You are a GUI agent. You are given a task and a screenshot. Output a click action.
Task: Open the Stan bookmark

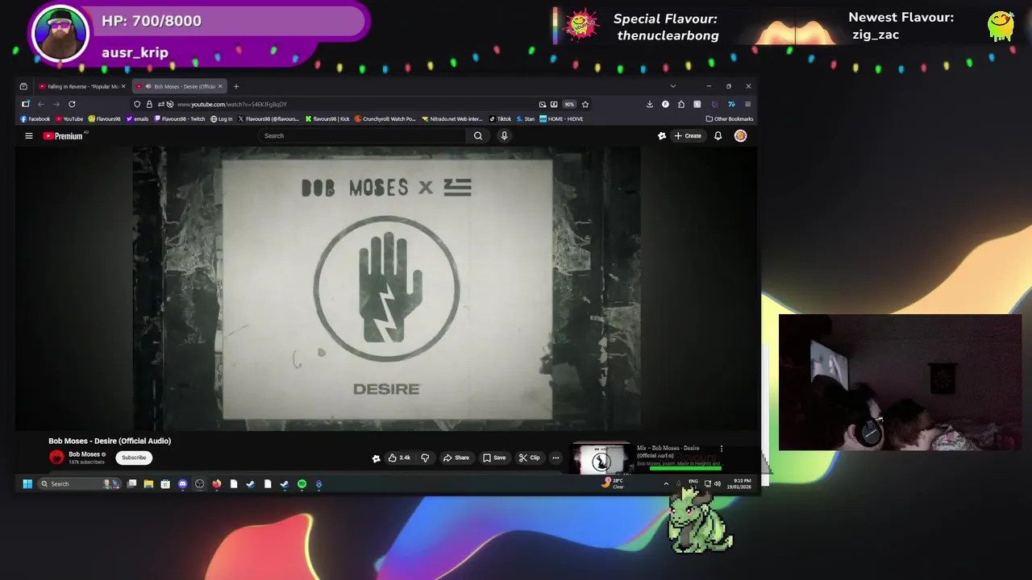(x=526, y=119)
